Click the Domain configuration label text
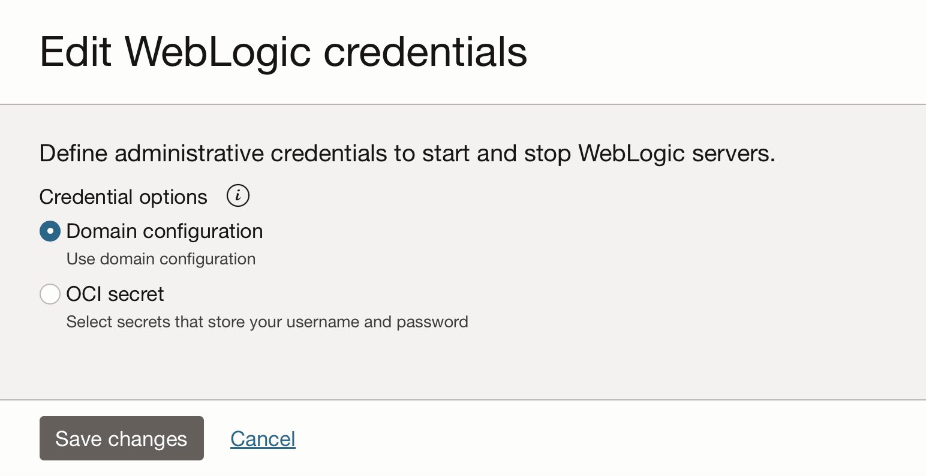The height and width of the screenshot is (476, 926). (x=164, y=231)
